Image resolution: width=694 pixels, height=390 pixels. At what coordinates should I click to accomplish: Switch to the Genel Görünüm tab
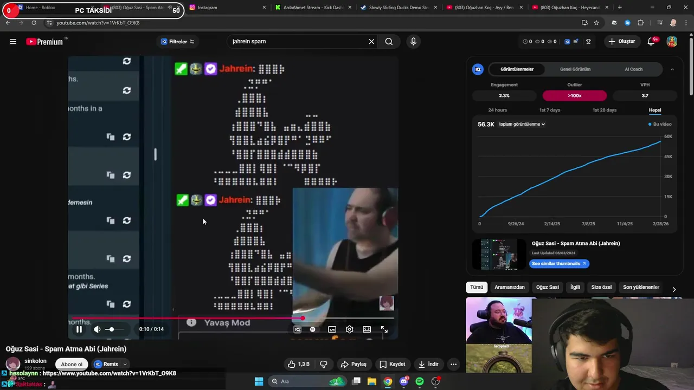[575, 69]
